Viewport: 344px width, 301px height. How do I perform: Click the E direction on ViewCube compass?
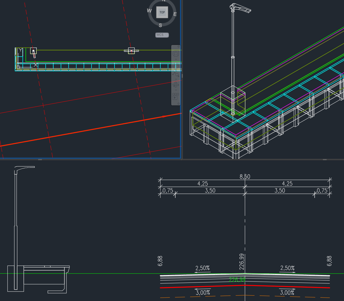(x=175, y=14)
